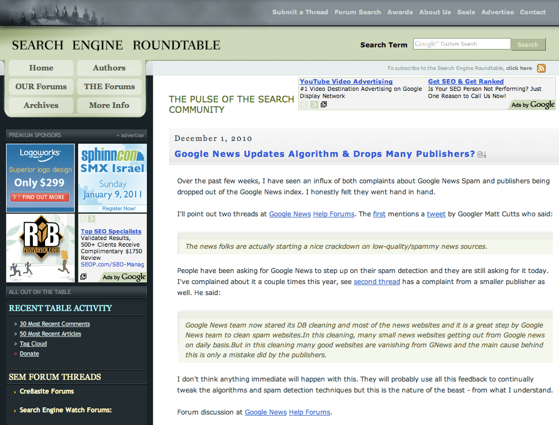This screenshot has height=425, width=559.
Task: Click the top ad banner's next arrow
Action: (x=314, y=105)
